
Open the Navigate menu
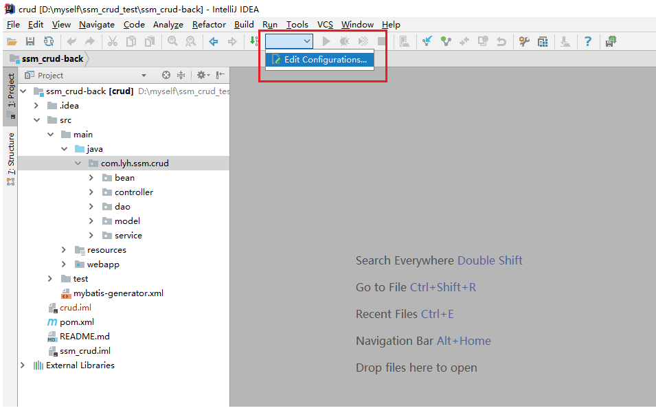pyautogui.click(x=97, y=24)
